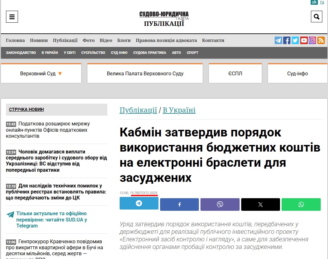Switch language to ru

[x=322, y=2]
